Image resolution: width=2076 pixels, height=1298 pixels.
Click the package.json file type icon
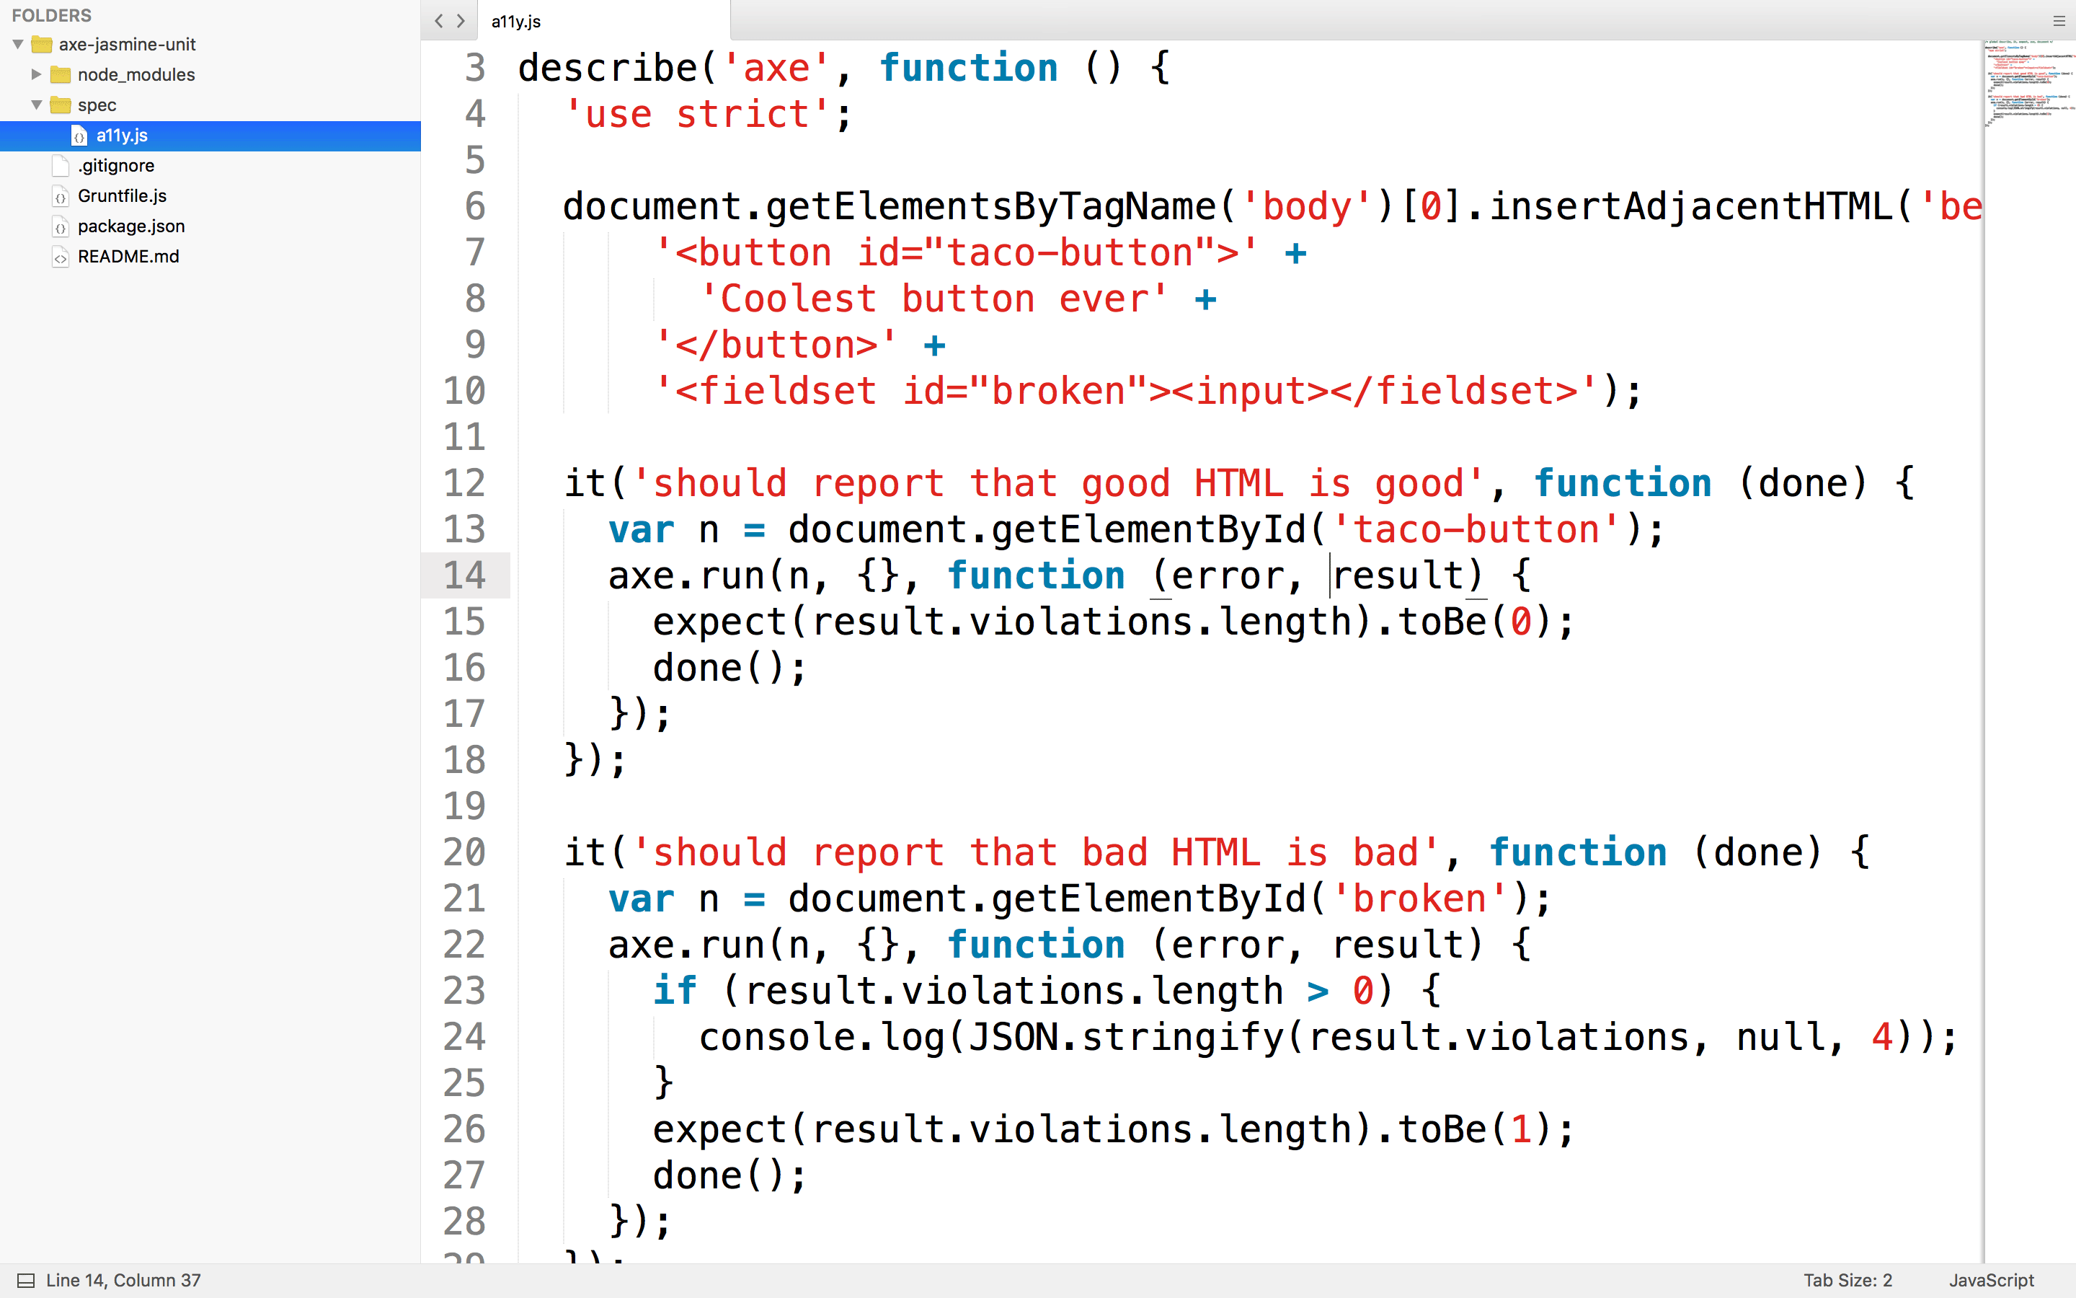(x=59, y=226)
